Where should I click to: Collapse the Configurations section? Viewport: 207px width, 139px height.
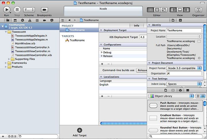coord(101,45)
